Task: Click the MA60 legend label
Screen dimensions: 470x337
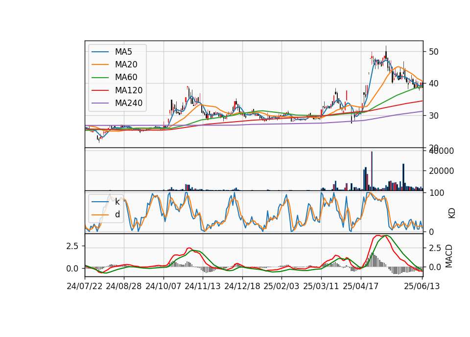Action: pyautogui.click(x=126, y=78)
